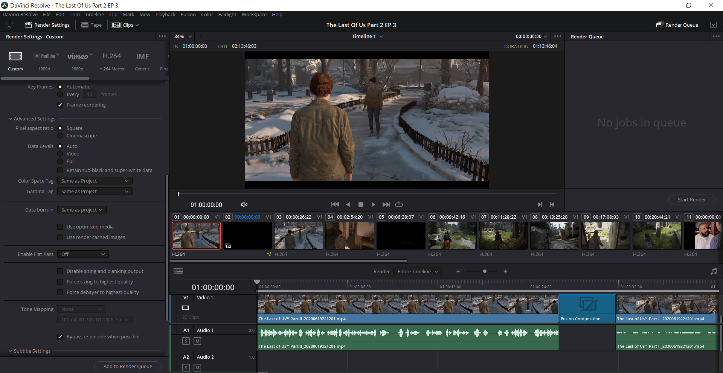Enable Force sizing to highest quality
723x373 pixels.
click(60, 282)
